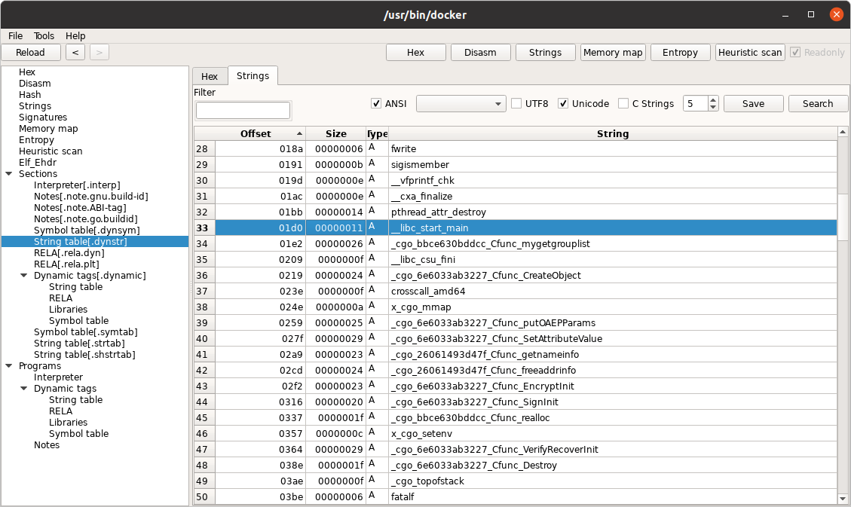The width and height of the screenshot is (851, 507).
Task: Select Signatures in the sidebar tree
Action: point(43,118)
